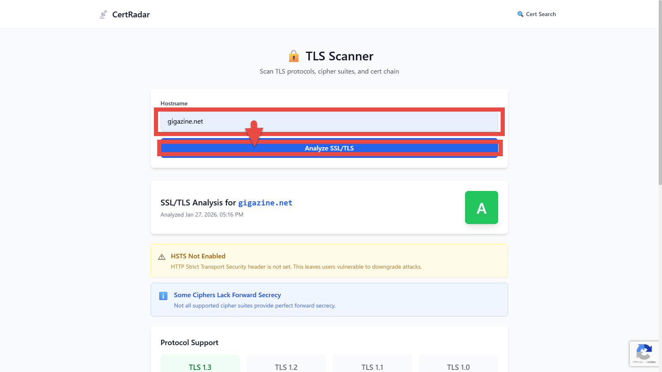Click the padlock icon beside TLS Scanner

pos(294,56)
